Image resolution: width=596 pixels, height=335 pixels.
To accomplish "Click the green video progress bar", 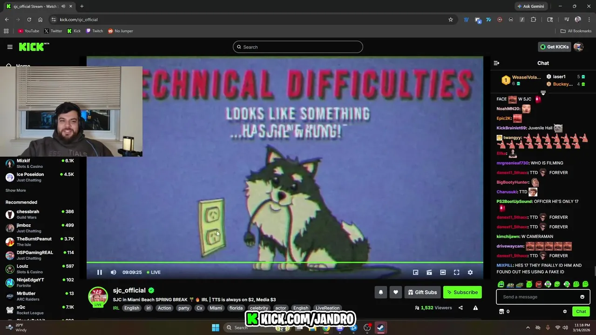I will 284,262.
